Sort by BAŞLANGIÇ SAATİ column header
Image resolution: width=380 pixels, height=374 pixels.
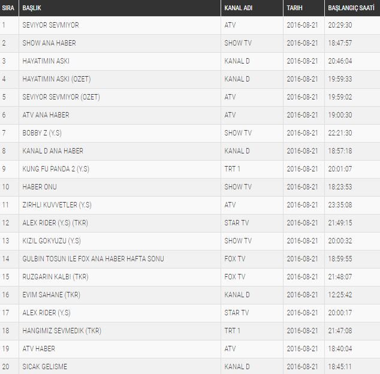pyautogui.click(x=353, y=8)
